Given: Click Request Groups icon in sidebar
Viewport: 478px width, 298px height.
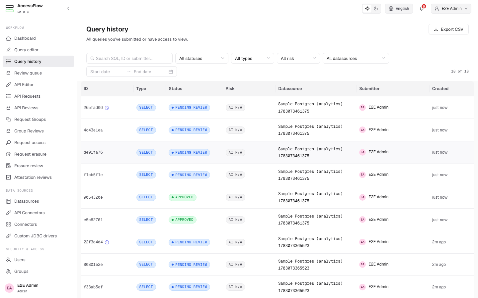Looking at the screenshot, I should pos(9,120).
